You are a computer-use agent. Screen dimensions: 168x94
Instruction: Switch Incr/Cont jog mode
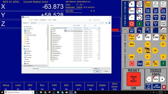[132, 37]
